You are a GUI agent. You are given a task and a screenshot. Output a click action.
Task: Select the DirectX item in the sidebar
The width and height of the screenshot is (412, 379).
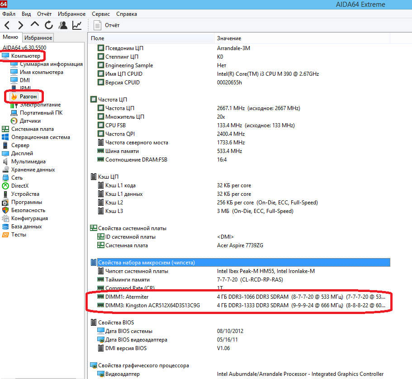click(x=20, y=186)
